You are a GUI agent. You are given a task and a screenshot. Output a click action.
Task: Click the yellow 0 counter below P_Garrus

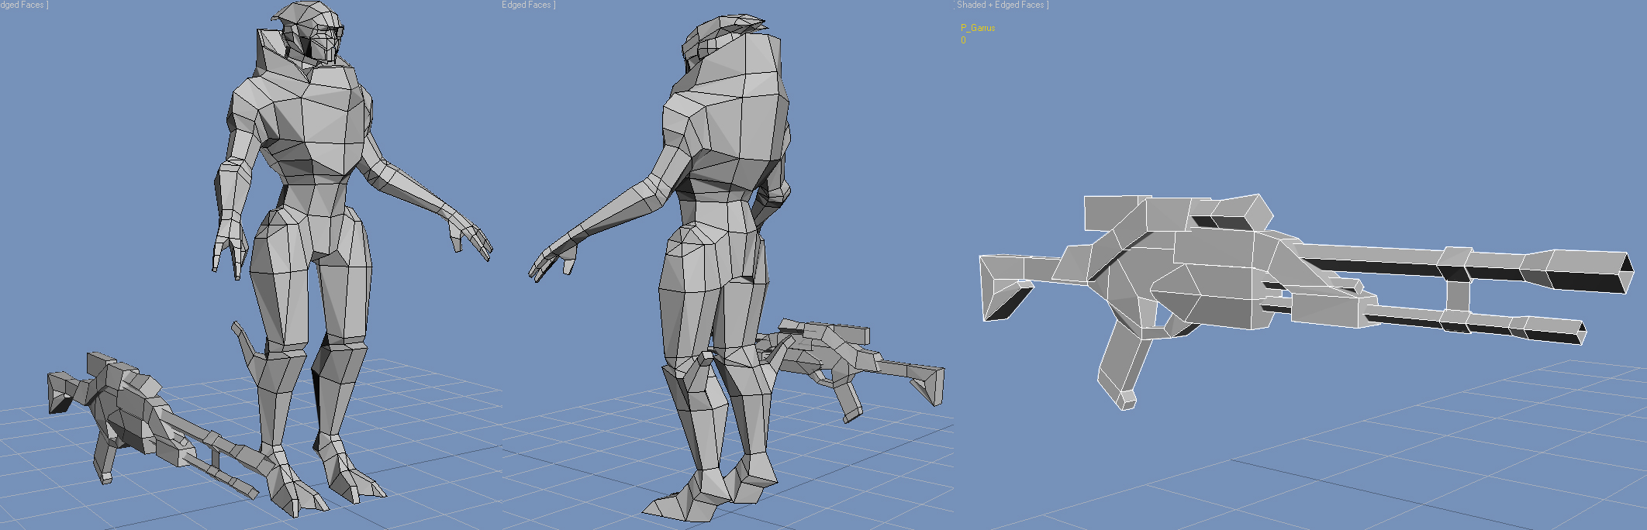[963, 40]
